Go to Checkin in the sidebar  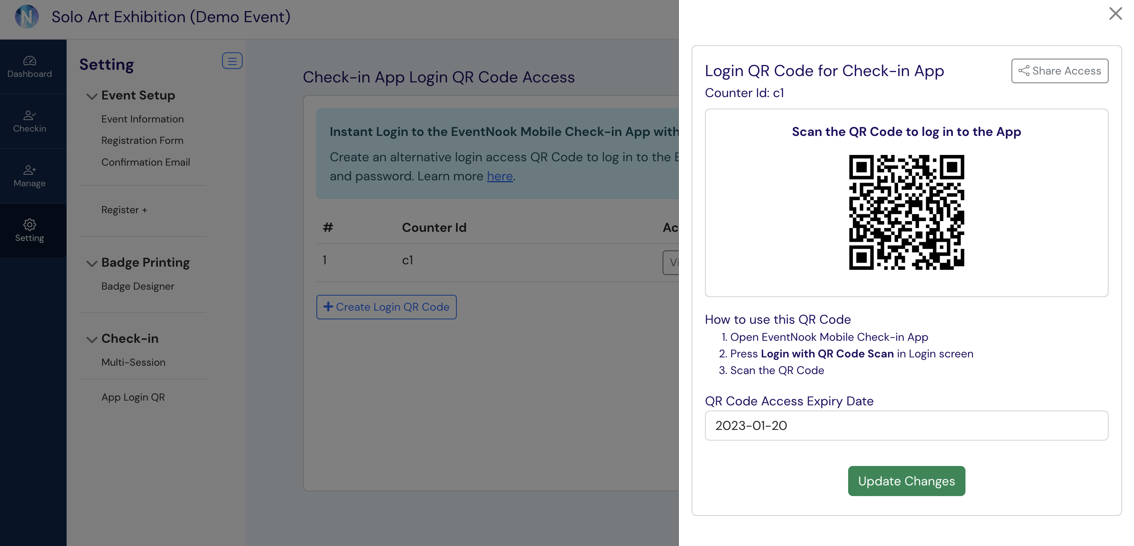29,121
